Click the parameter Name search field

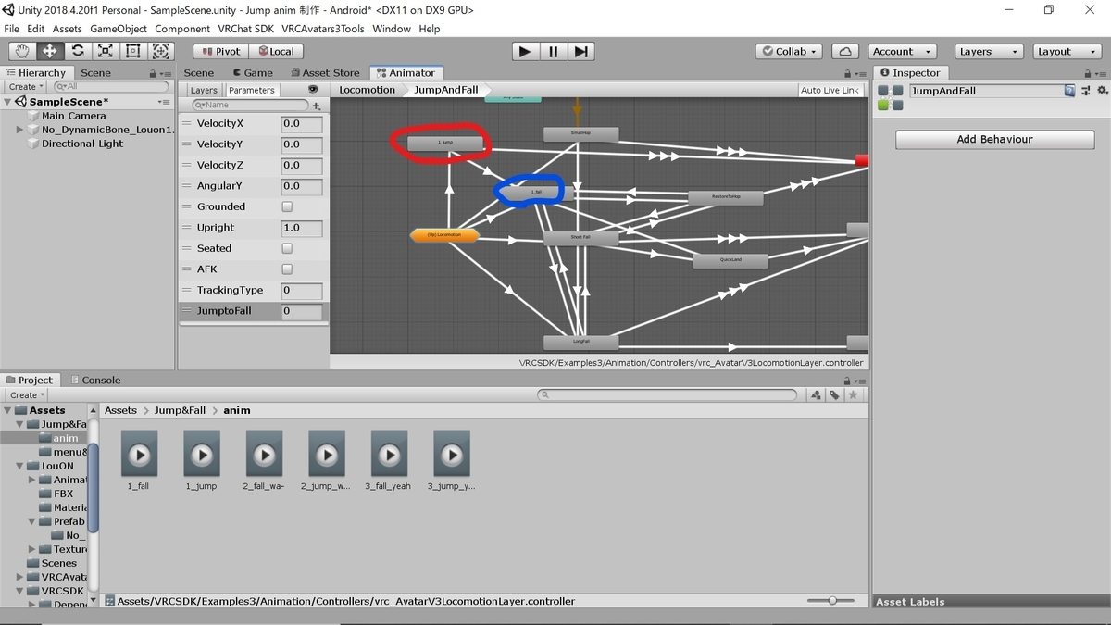[x=248, y=106]
